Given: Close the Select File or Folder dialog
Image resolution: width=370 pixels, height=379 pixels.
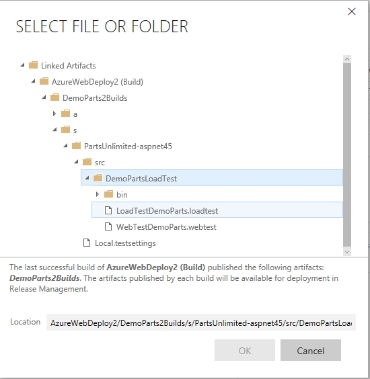Looking at the screenshot, I should coord(352,11).
